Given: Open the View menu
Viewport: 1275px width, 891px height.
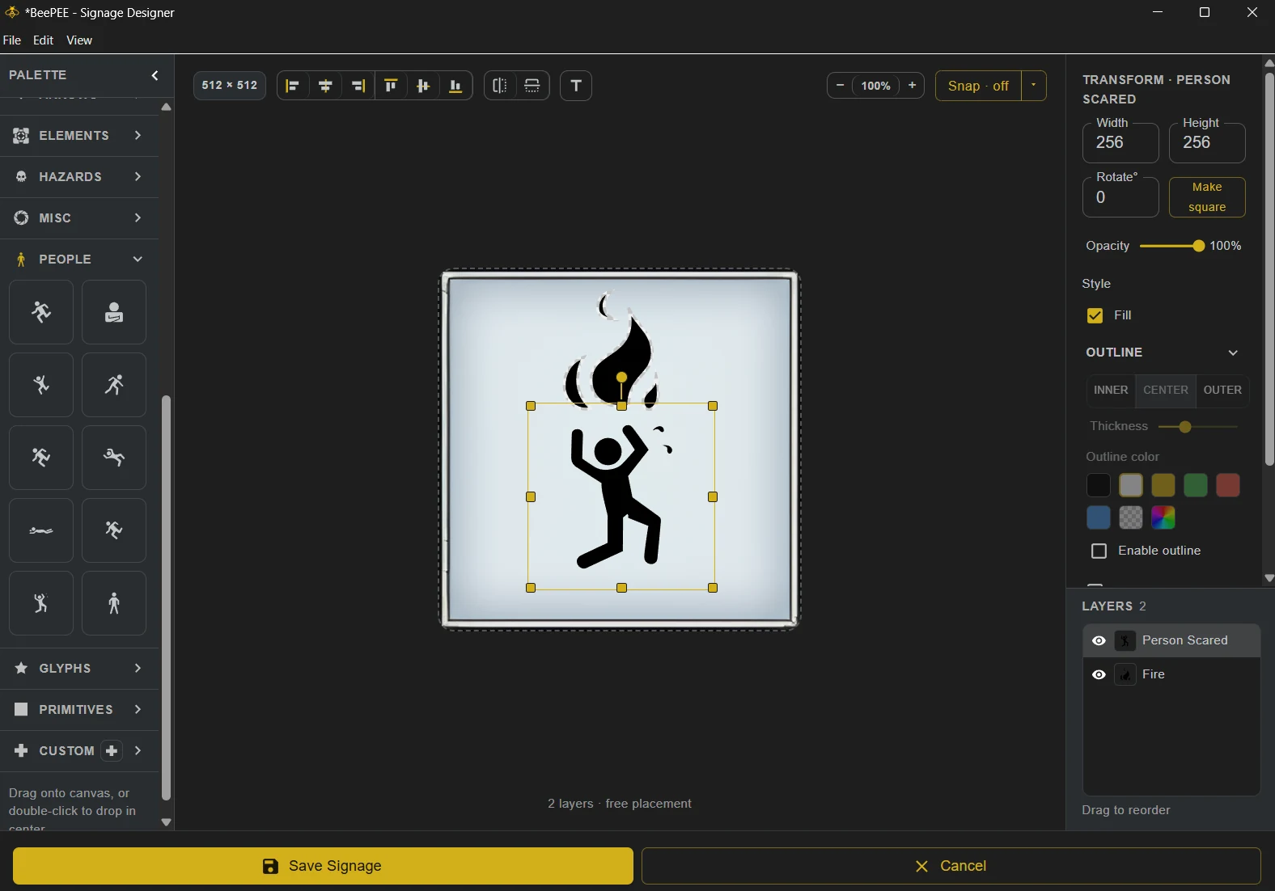Looking at the screenshot, I should pos(79,40).
